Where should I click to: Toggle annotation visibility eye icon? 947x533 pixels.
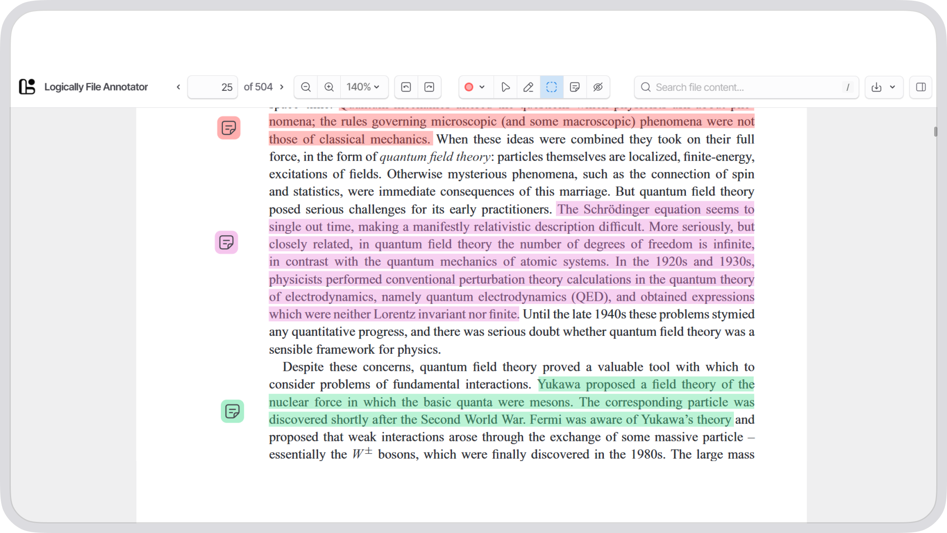[x=598, y=87]
